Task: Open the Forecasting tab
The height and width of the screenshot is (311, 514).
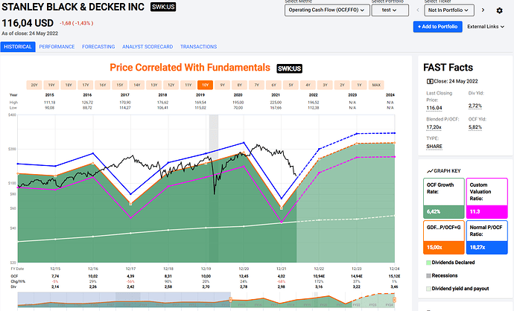Action: tap(98, 46)
